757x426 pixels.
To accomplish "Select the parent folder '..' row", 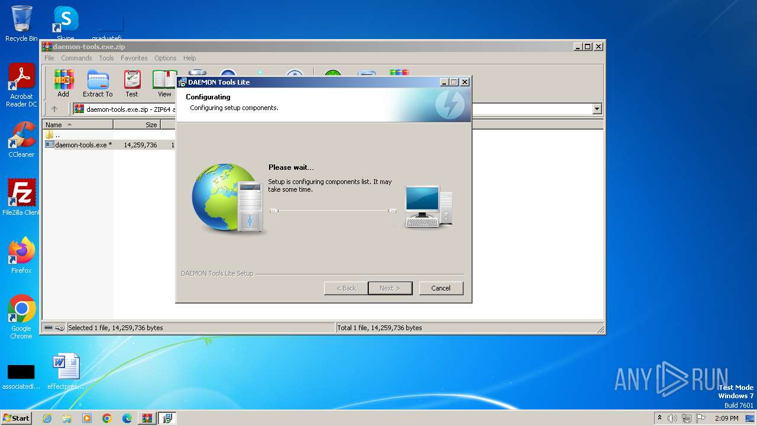I will tap(109, 135).
